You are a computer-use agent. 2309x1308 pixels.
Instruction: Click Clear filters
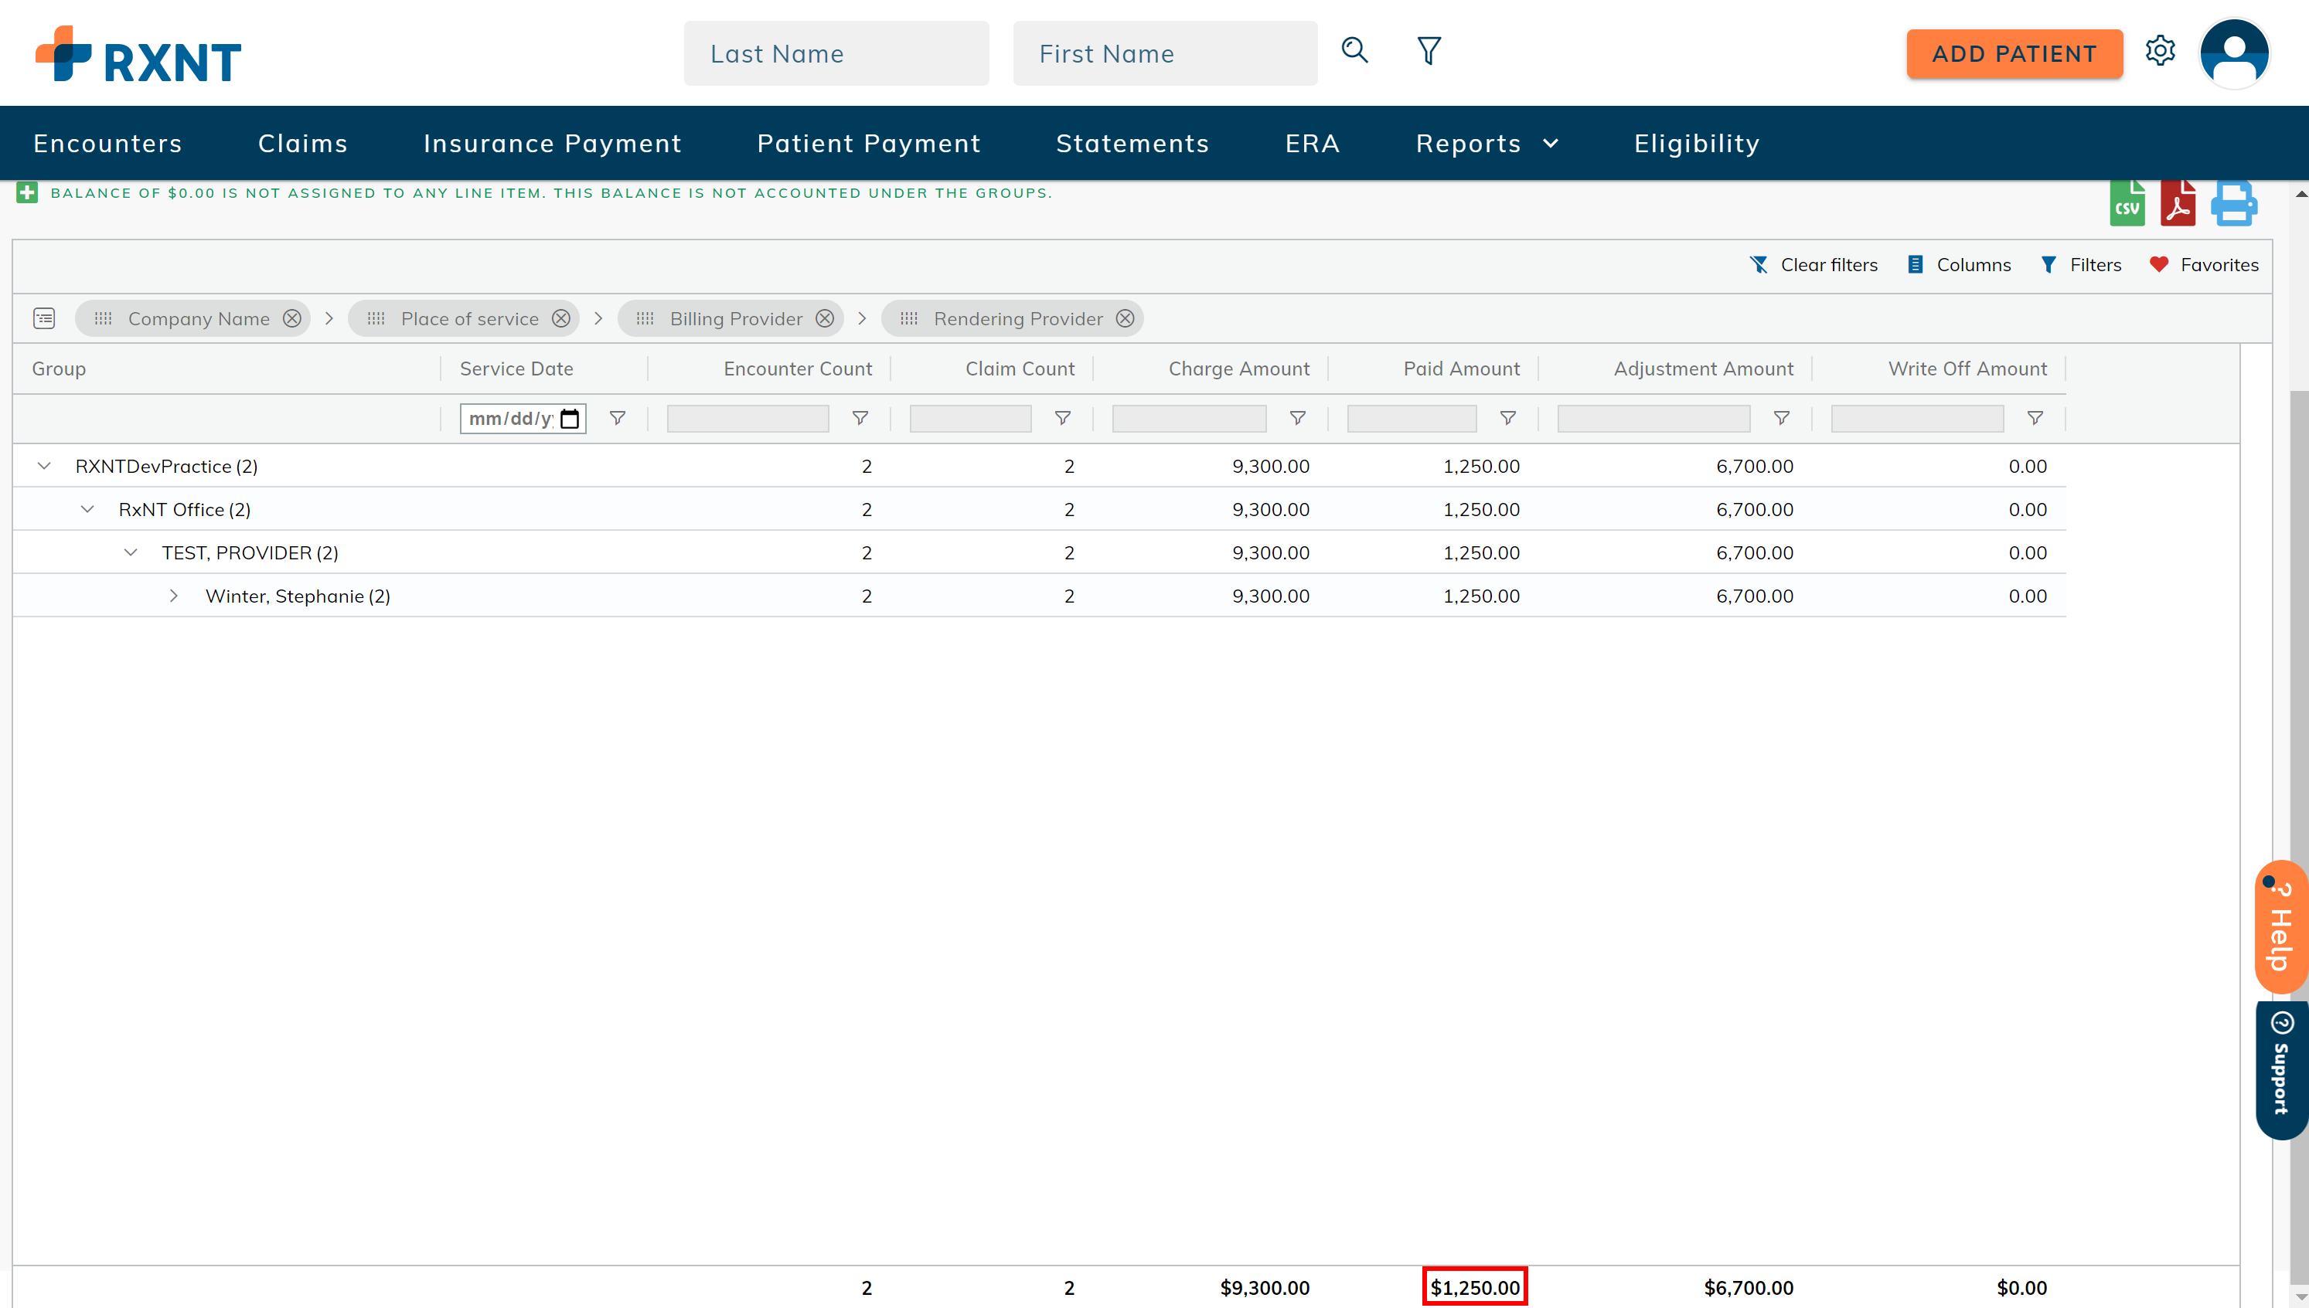(1813, 264)
